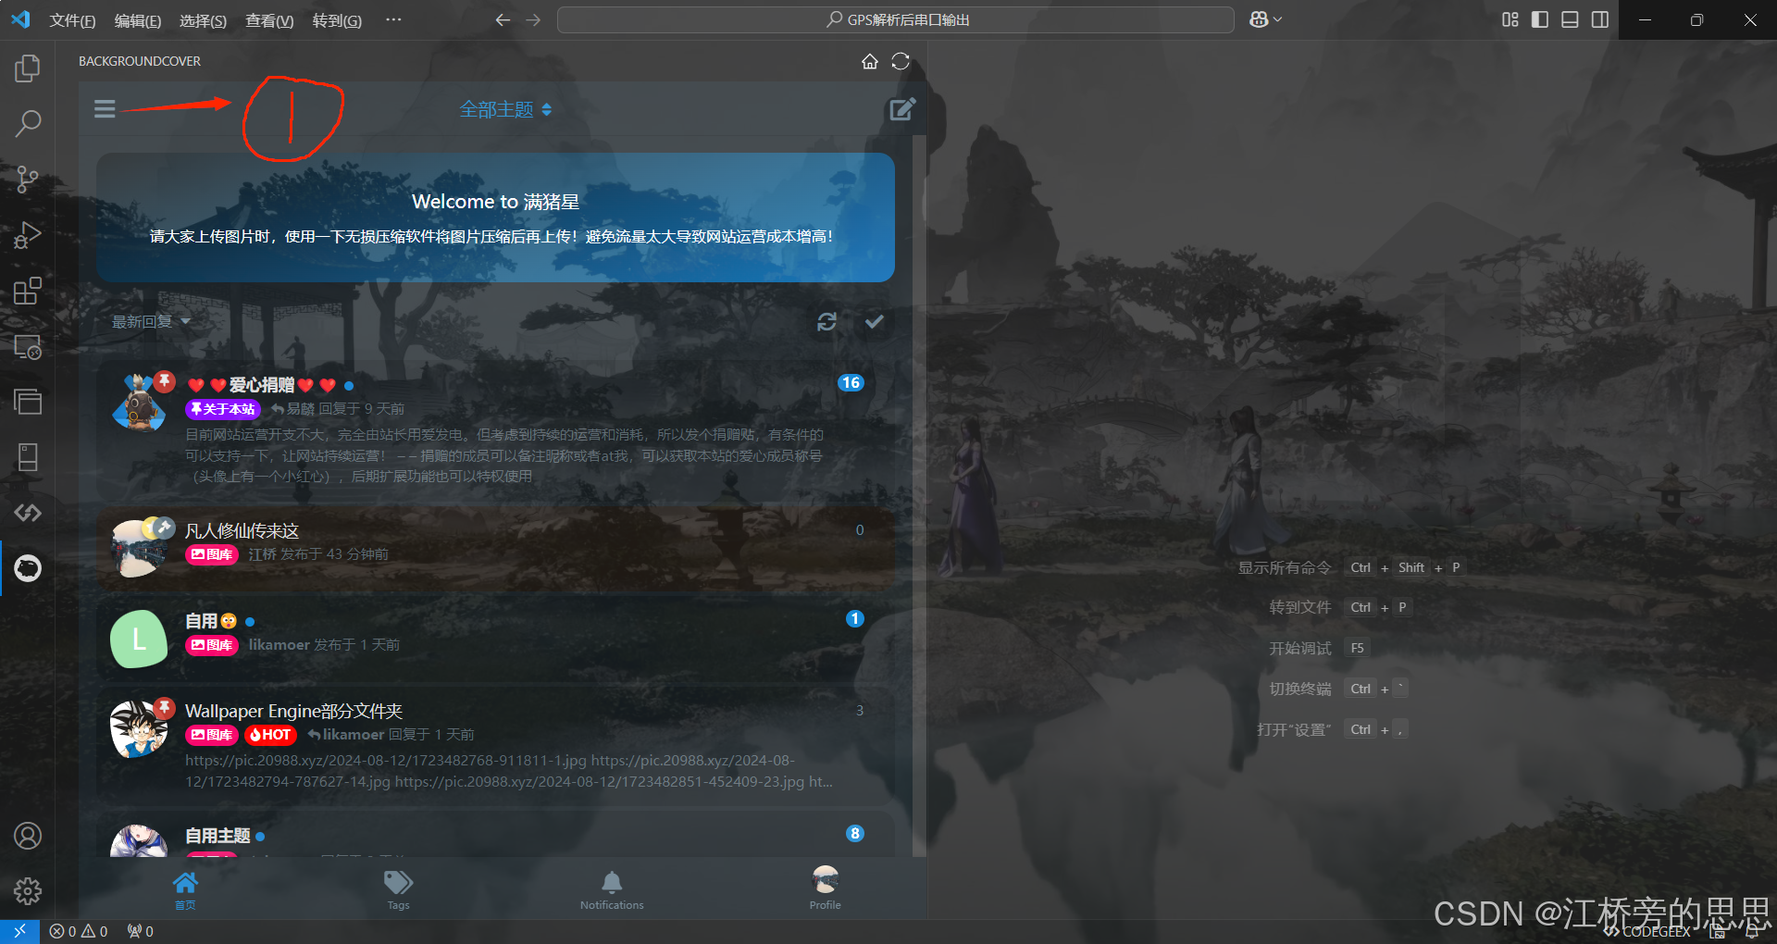Click the home icon in BACKGROUNDCOVER header
This screenshot has height=944, width=1777.
870,61
